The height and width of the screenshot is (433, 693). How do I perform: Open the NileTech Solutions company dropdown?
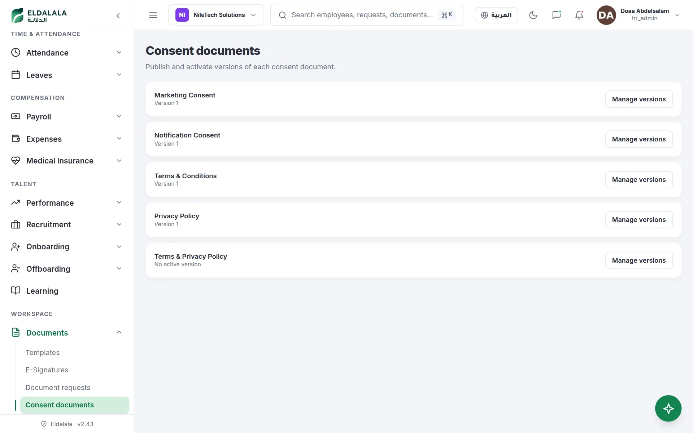(216, 15)
